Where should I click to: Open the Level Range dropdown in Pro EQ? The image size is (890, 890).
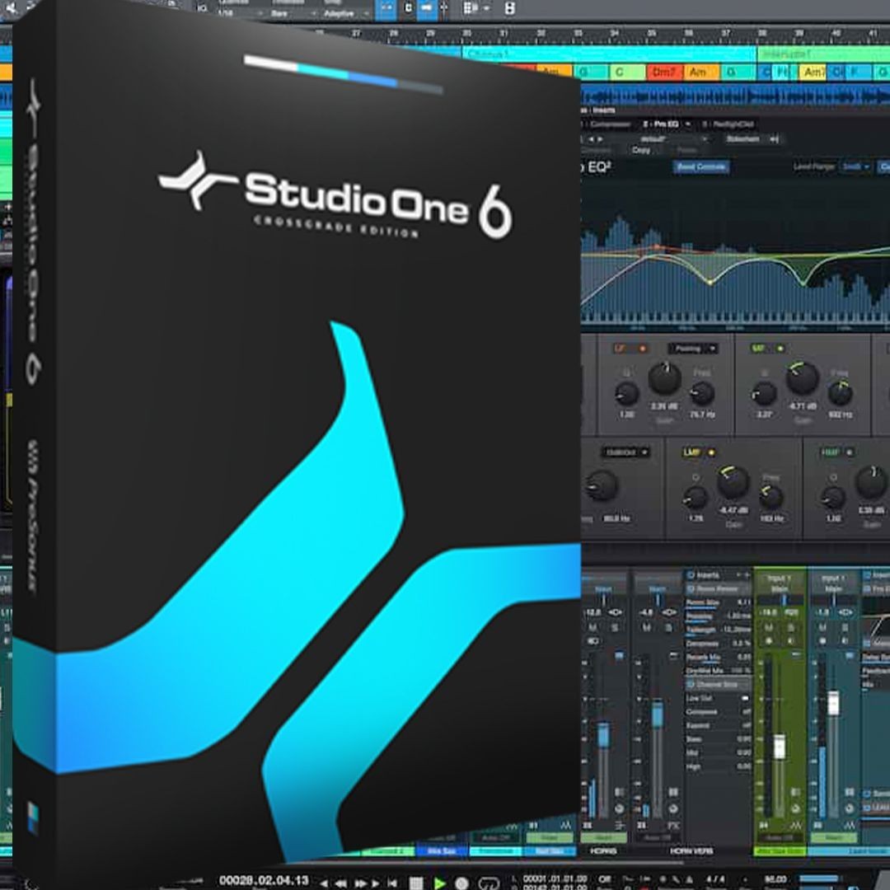(x=854, y=166)
